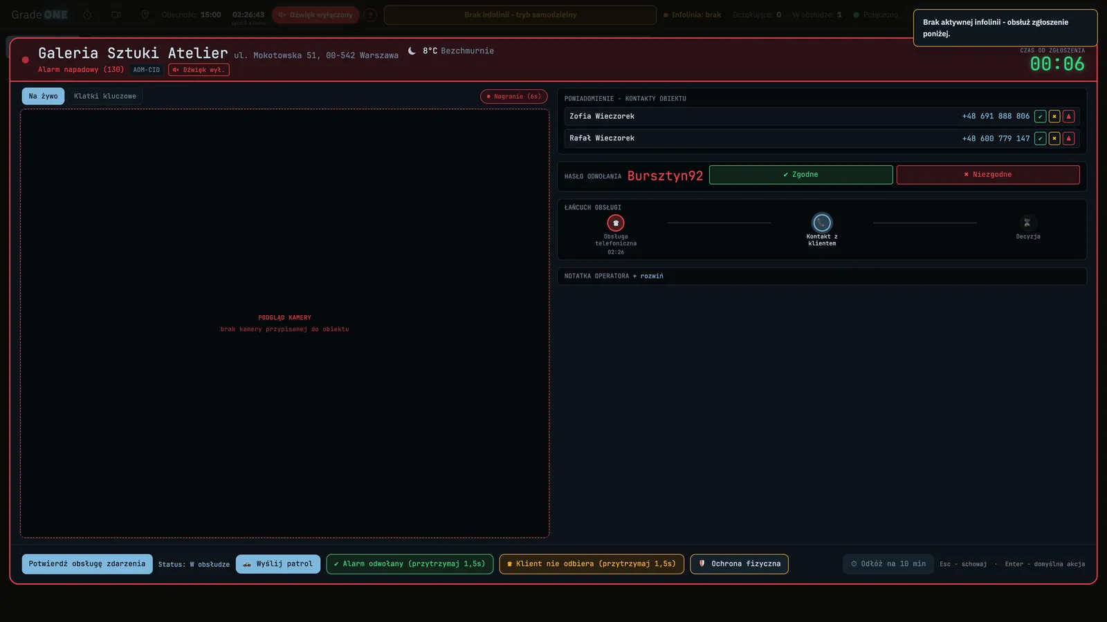Click the red warning icon for Zofia Wieczorek
The width and height of the screenshot is (1107, 622).
click(x=1068, y=117)
